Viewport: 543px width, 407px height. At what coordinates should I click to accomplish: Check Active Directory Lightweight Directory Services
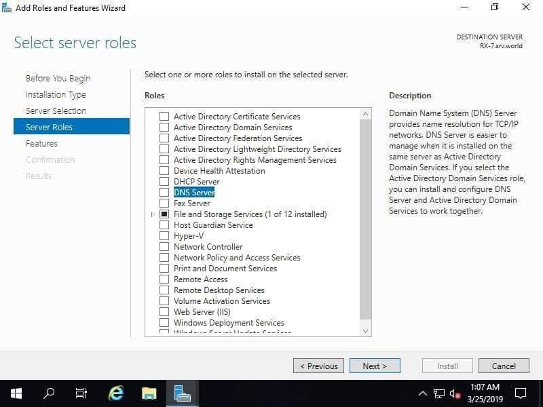click(164, 149)
